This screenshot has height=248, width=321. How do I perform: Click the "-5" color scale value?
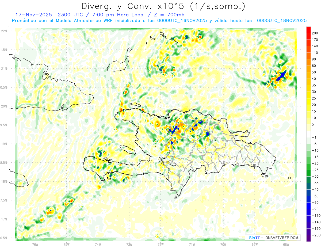314,144
